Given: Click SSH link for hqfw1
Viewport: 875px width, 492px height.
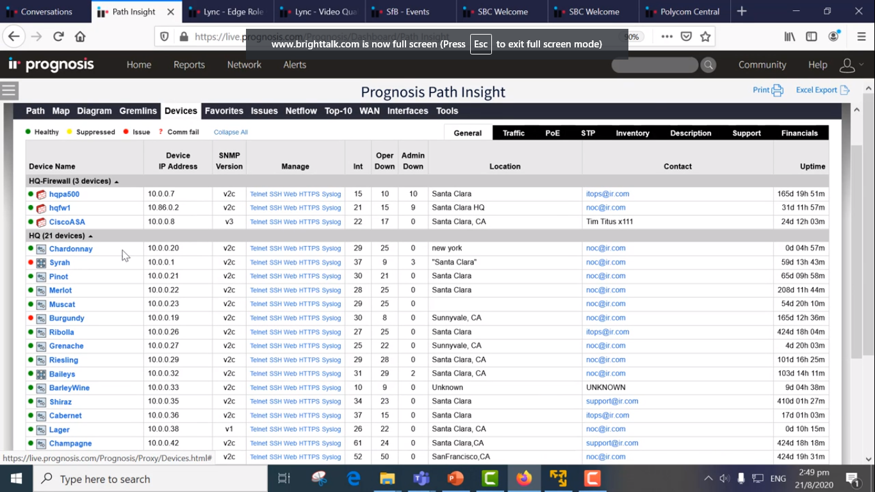Looking at the screenshot, I should point(275,208).
